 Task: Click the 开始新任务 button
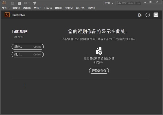(x=99, y=71)
